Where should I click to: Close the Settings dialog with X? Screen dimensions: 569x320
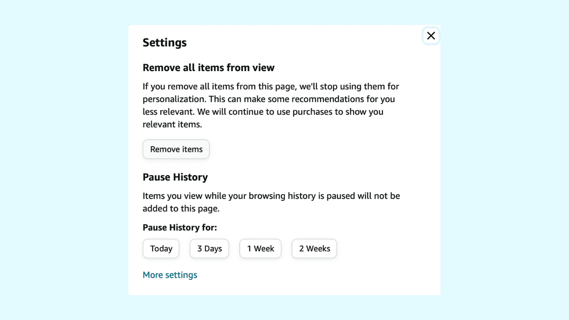(x=431, y=36)
